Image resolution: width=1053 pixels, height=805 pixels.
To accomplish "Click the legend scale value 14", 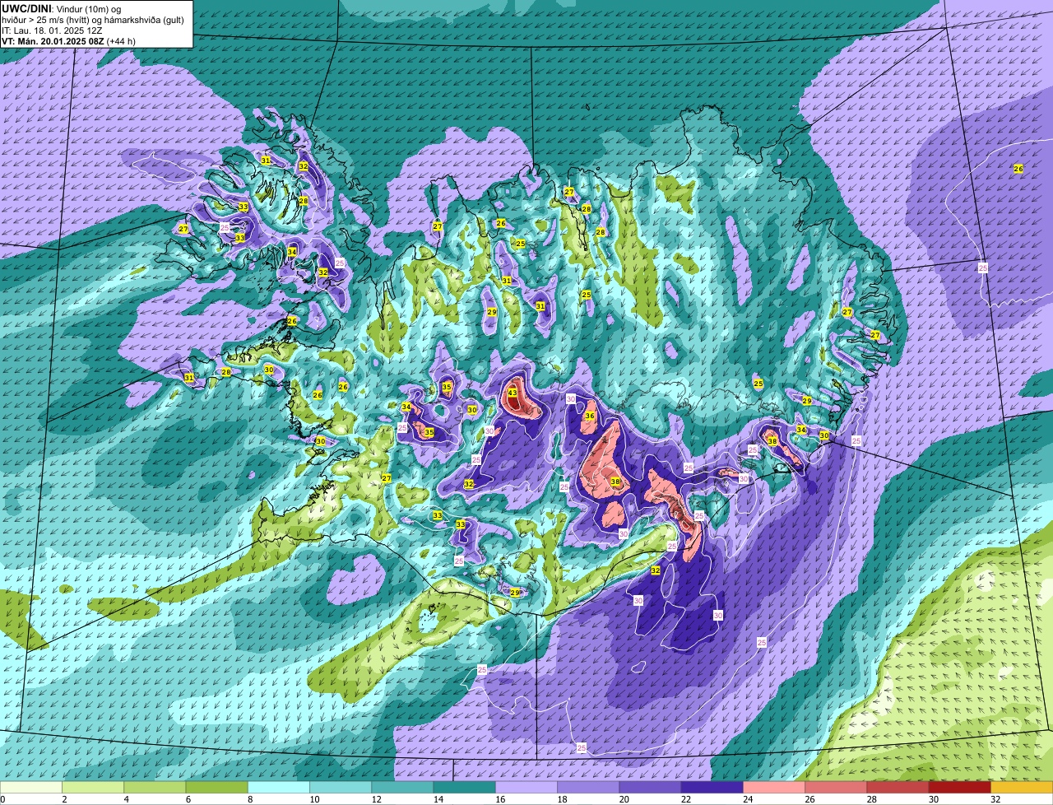I will (437, 799).
